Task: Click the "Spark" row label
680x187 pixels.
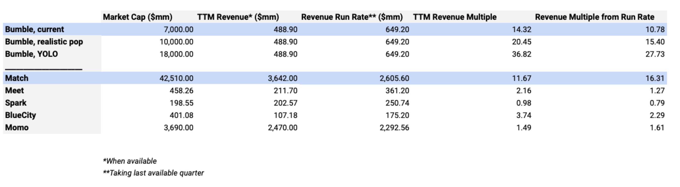Action: point(16,103)
